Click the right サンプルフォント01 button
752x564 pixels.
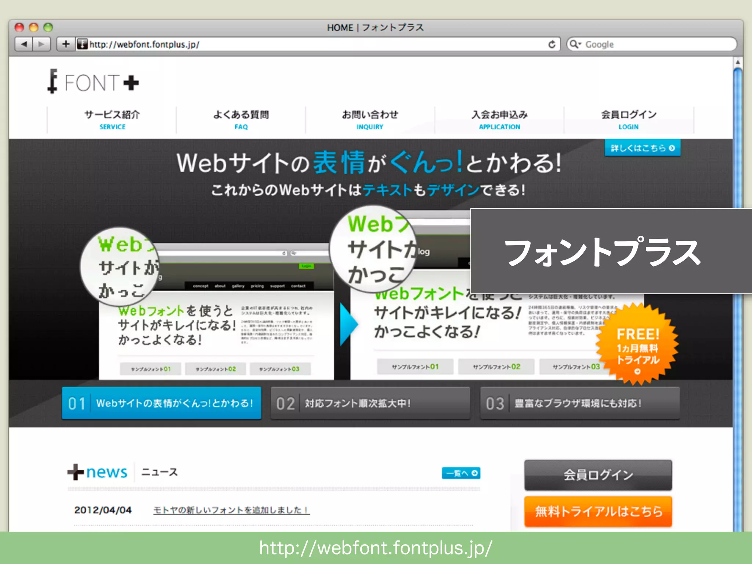coord(415,366)
